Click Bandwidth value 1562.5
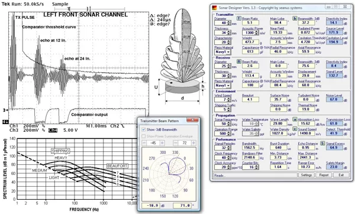The height and width of the screenshot is (214, 355). point(250,148)
